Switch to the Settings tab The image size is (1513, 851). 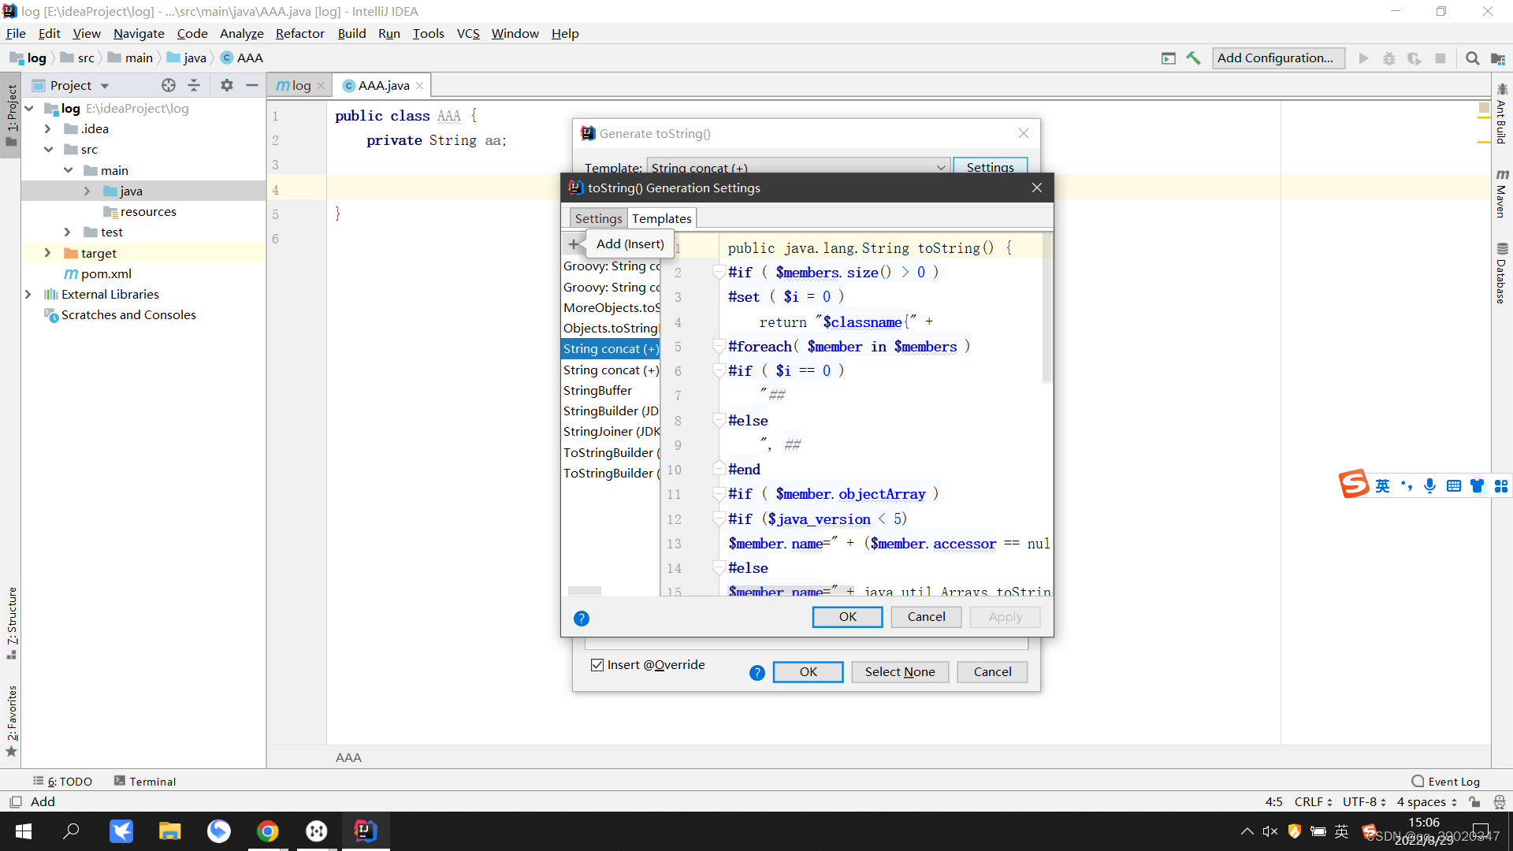598,218
